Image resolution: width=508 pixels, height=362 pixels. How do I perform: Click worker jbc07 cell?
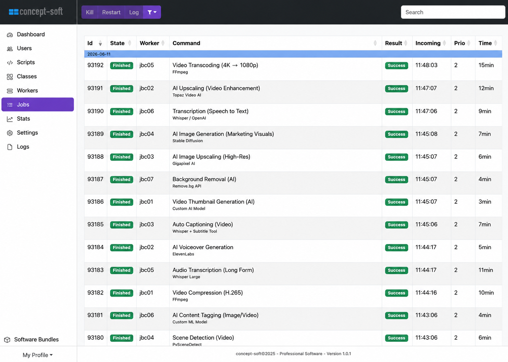pyautogui.click(x=146, y=179)
